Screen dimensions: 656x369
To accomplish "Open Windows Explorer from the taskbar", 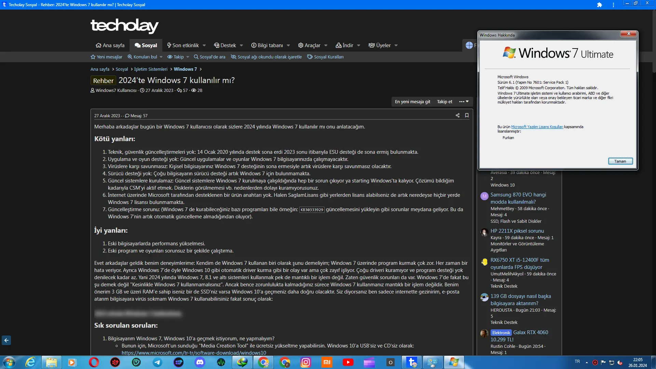I will (51, 362).
